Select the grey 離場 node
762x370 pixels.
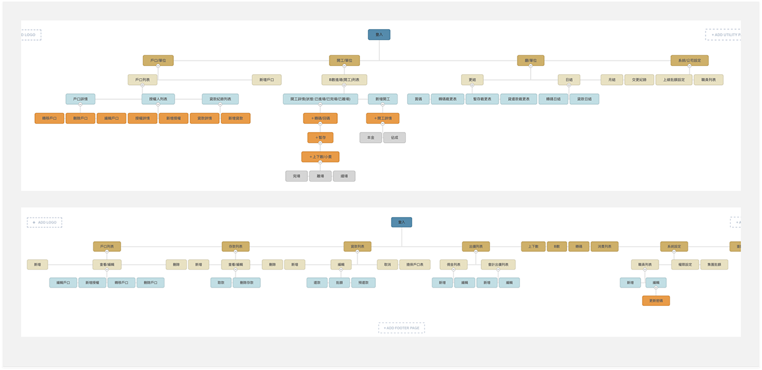(320, 176)
